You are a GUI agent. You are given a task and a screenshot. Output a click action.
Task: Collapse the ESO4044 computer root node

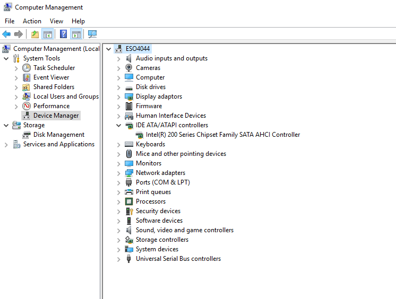point(109,49)
